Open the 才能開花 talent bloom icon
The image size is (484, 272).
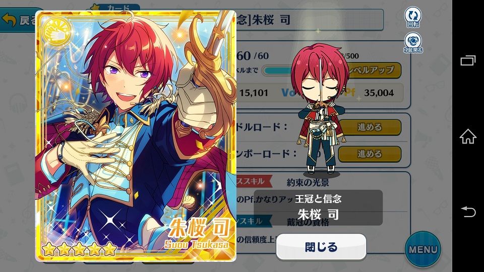coord(413,43)
